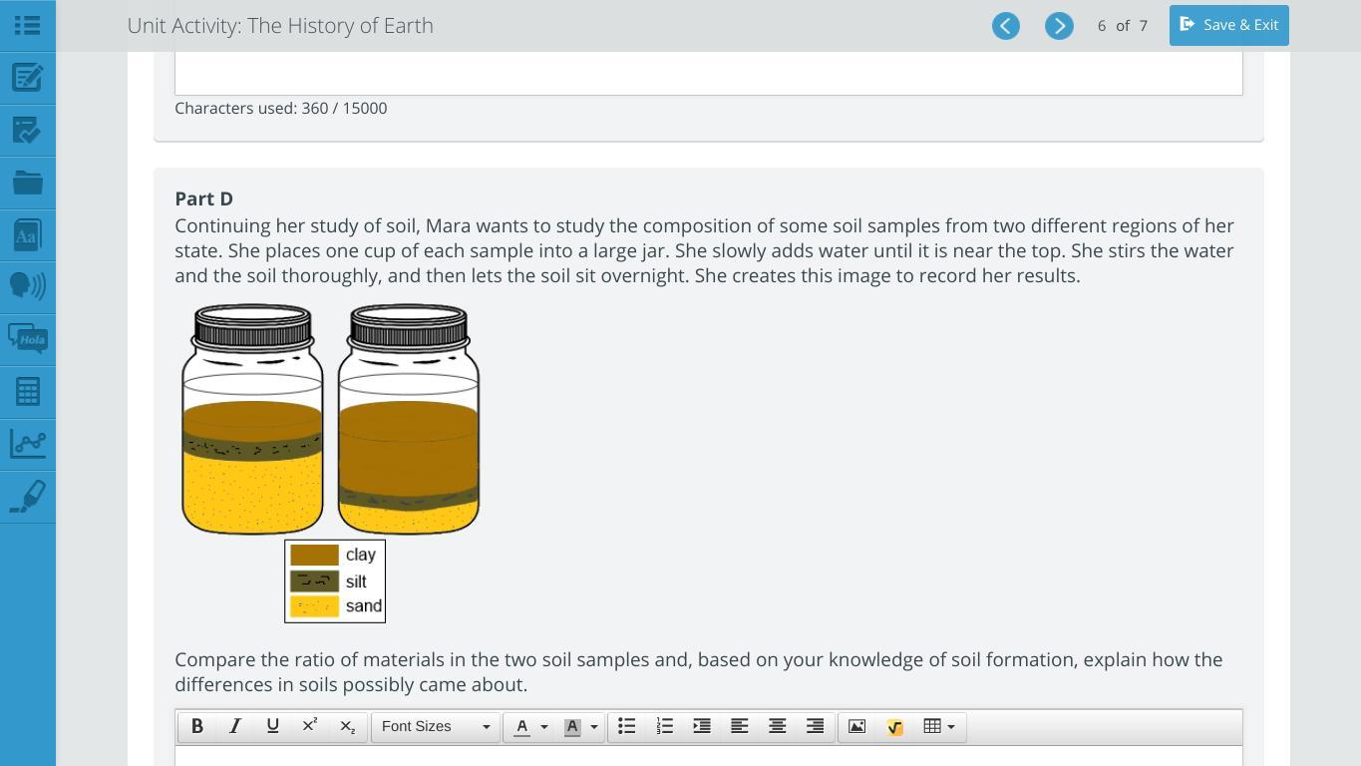
Task: Open the math equation editor
Action: (x=894, y=726)
